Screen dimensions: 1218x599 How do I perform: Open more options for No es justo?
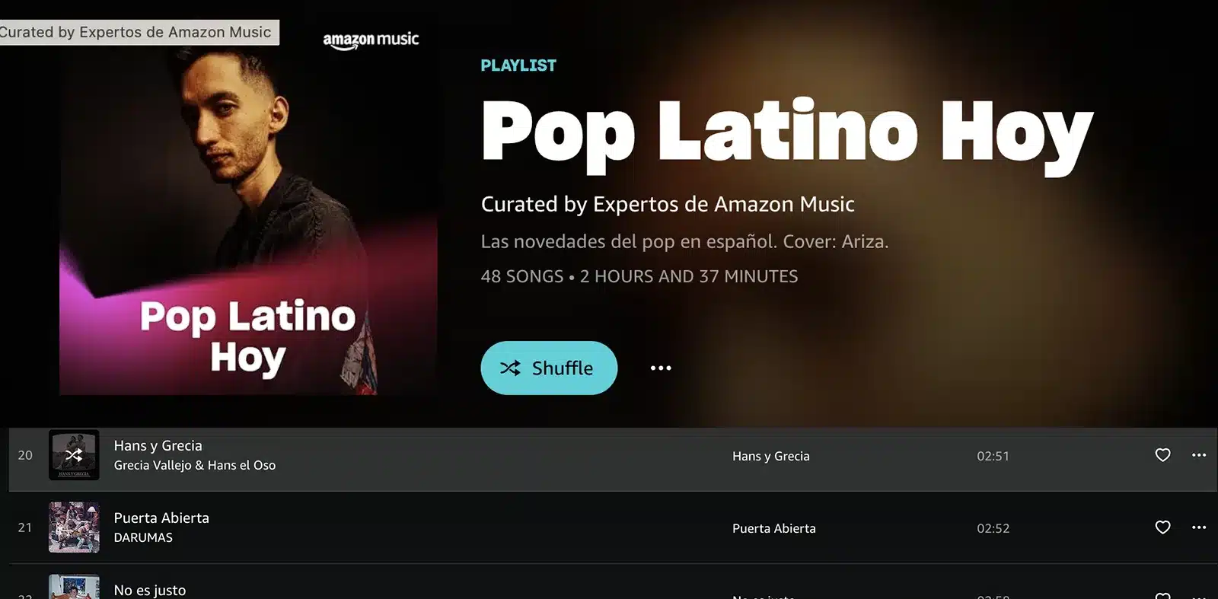1199,597
